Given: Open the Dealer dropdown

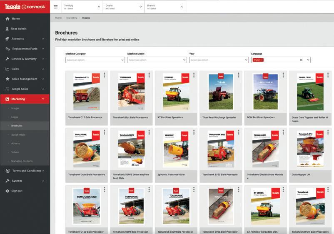Looking at the screenshot, I should coord(124,7).
